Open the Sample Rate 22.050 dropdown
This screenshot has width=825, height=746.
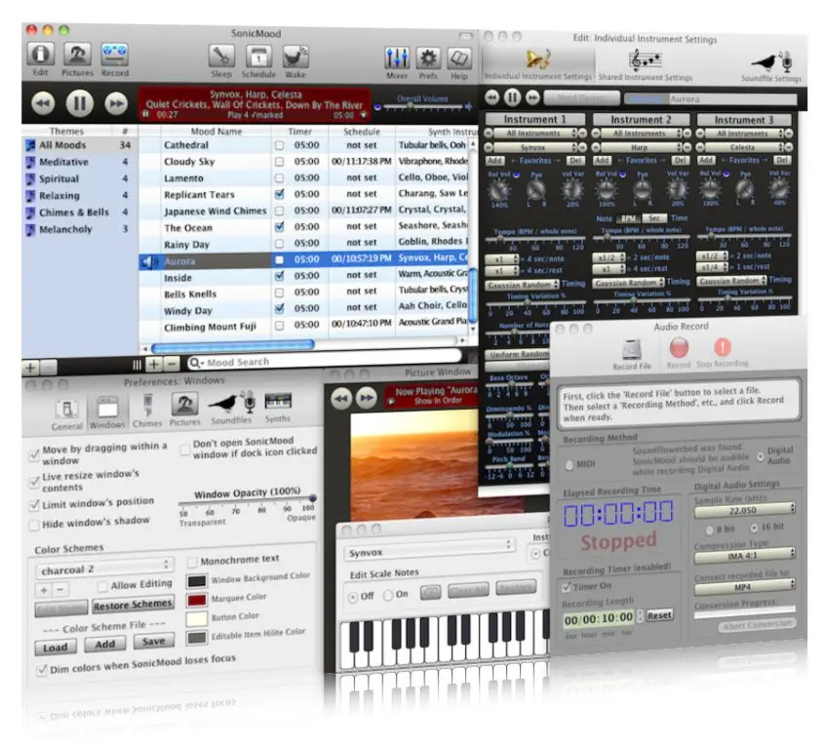coord(744,509)
